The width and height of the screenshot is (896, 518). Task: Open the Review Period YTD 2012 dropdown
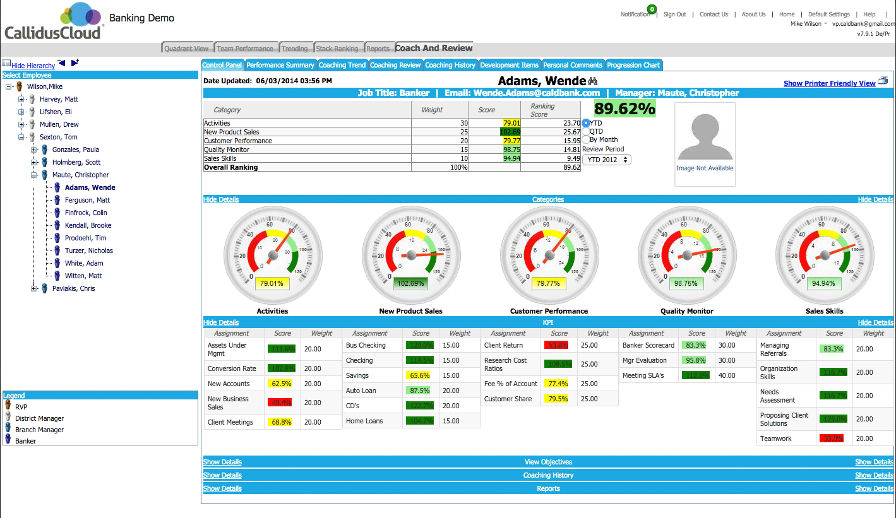[x=606, y=159]
